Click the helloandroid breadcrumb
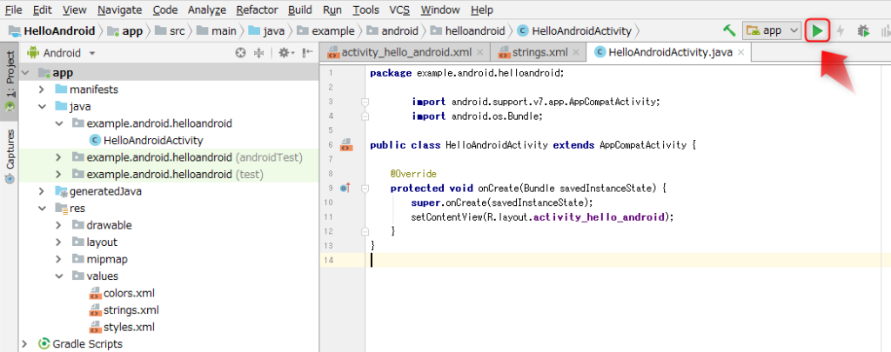Viewport: 891px width, 352px height. click(x=468, y=30)
